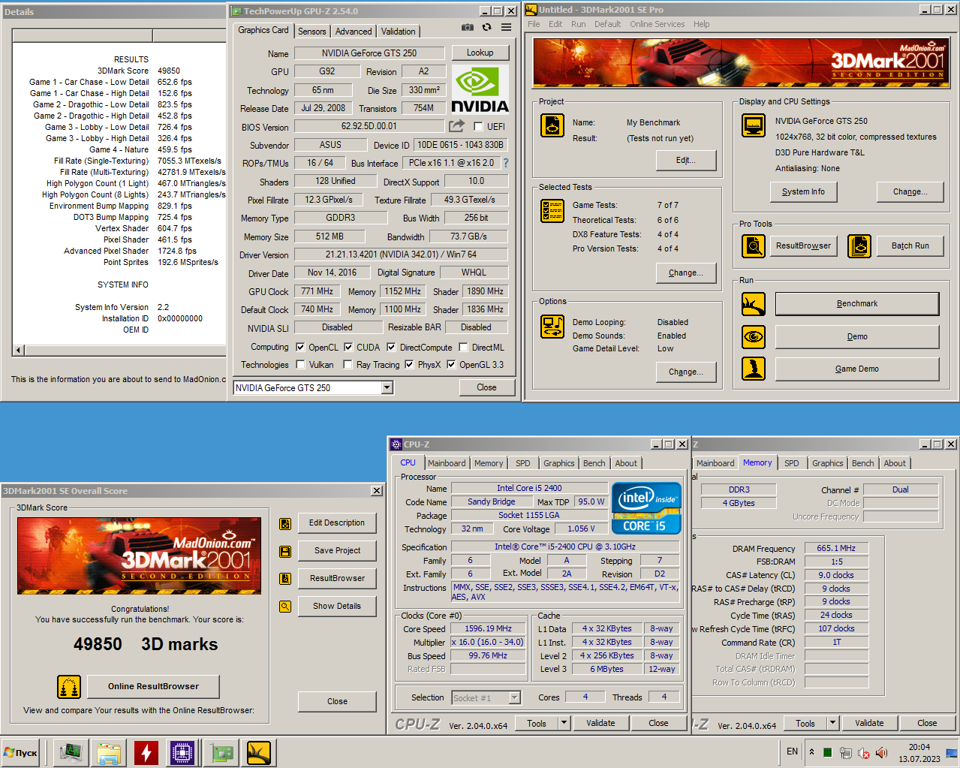Click the Intel Core i5 logo in CPU-Z
The width and height of the screenshot is (960, 768).
[x=646, y=507]
